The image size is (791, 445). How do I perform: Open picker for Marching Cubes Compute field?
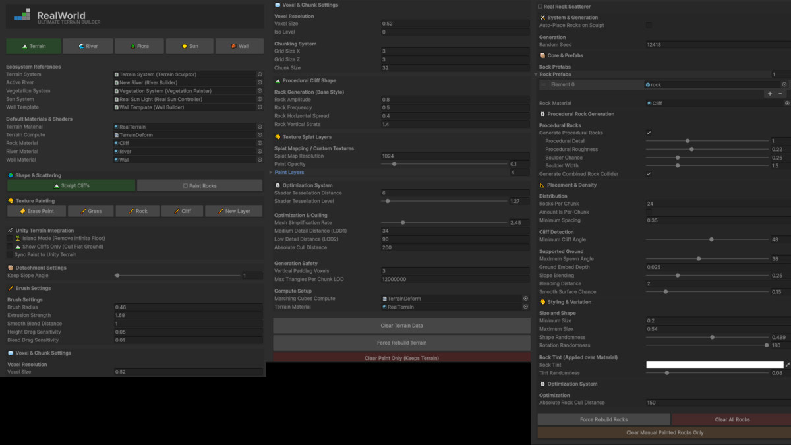point(525,299)
